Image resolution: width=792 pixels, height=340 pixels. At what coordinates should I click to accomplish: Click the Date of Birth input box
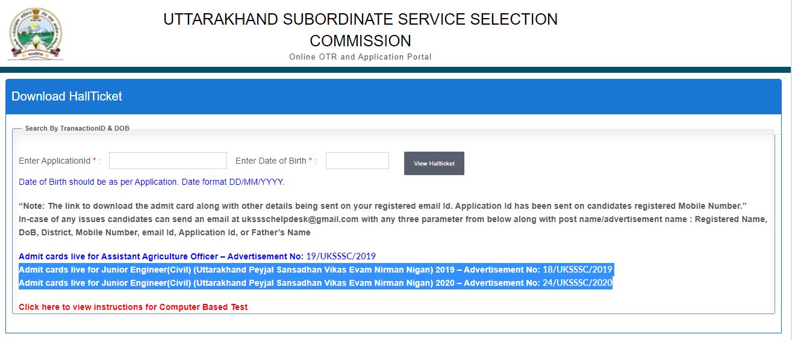(357, 161)
